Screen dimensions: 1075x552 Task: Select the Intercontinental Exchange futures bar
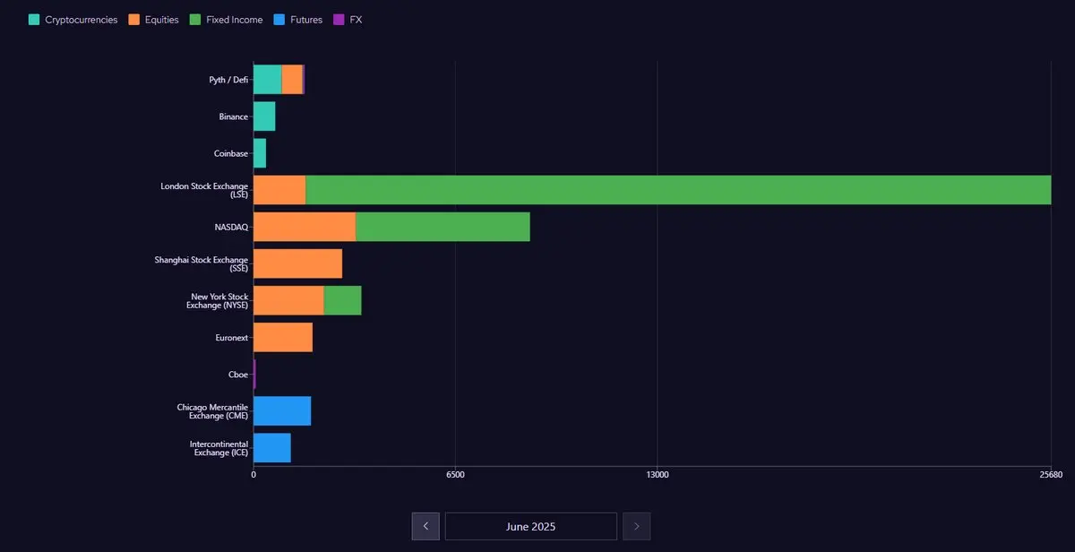pyautogui.click(x=272, y=447)
